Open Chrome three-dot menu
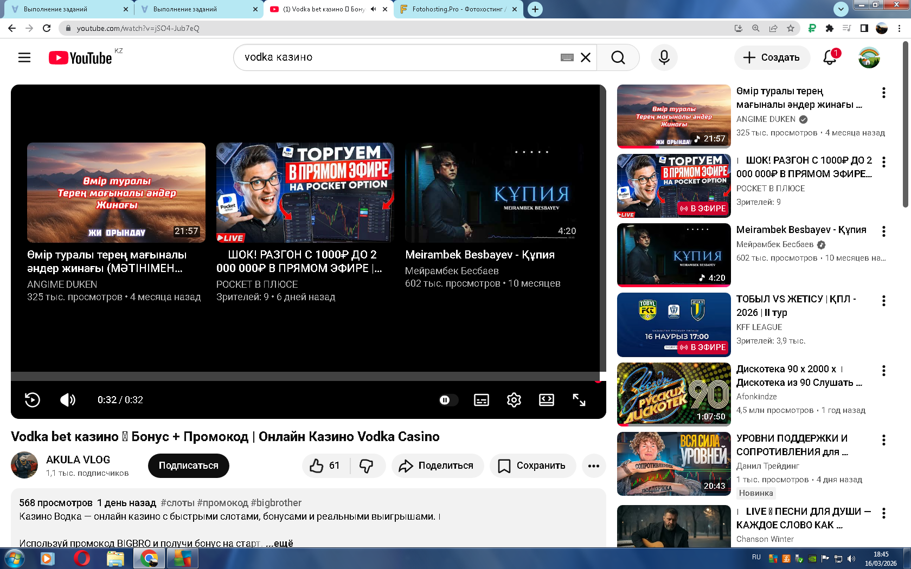911x569 pixels. pyautogui.click(x=900, y=28)
